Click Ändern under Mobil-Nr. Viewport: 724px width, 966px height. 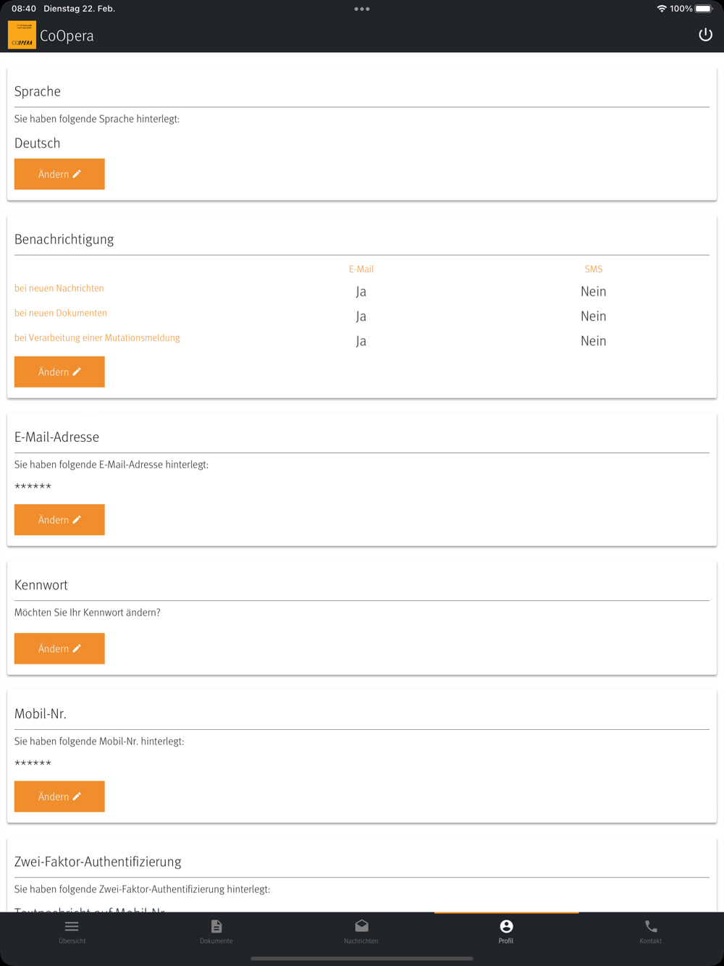(59, 796)
